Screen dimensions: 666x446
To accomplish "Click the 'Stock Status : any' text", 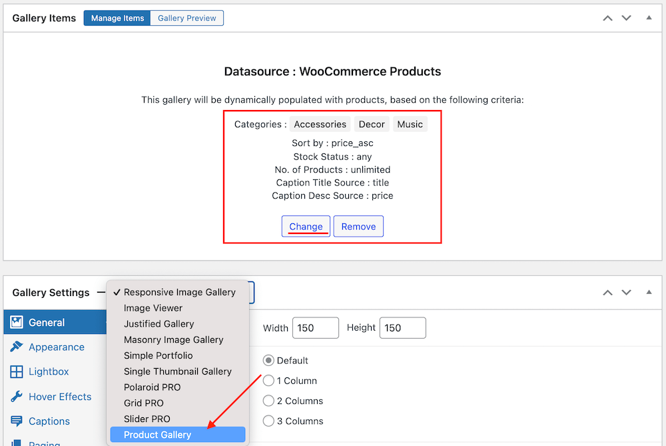I will [332, 157].
